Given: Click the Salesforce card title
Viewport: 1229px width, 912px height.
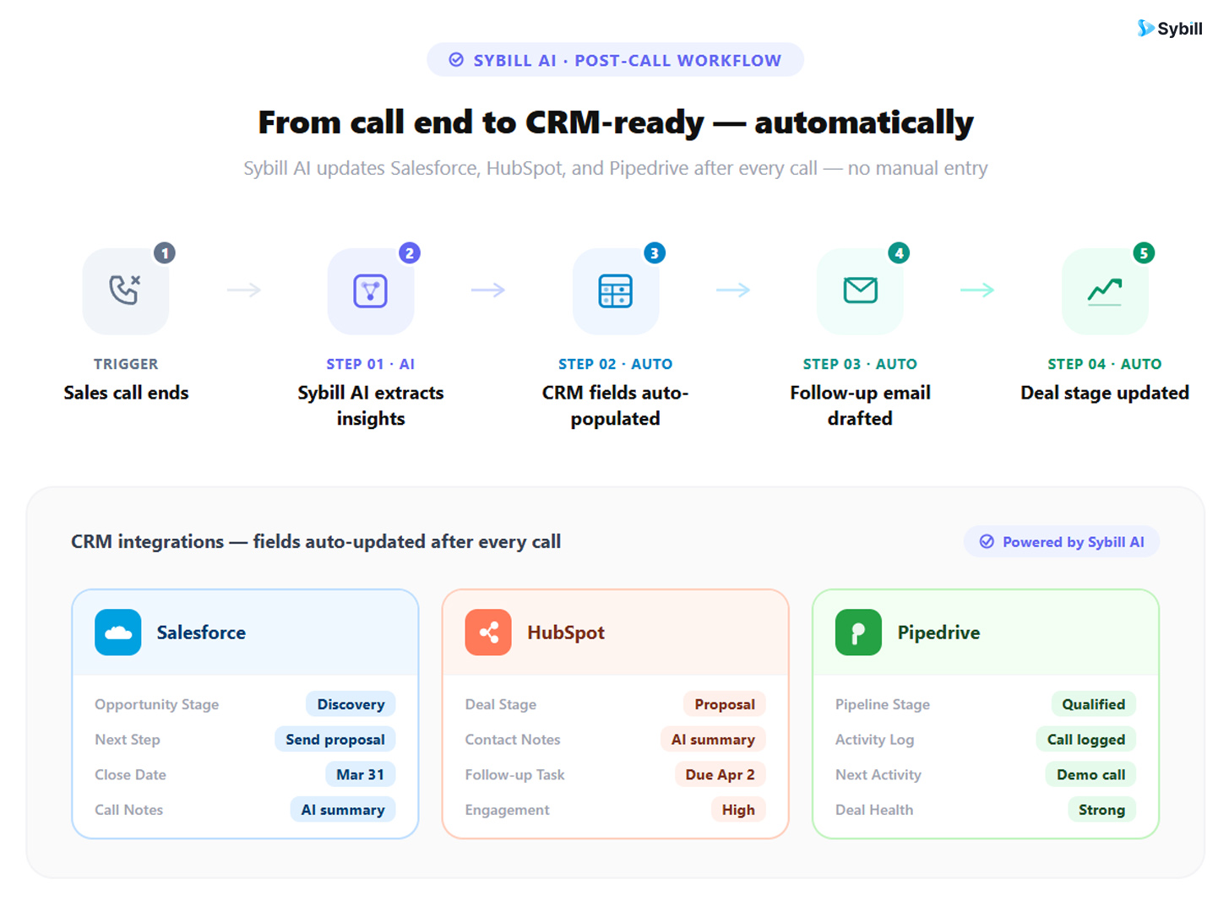Looking at the screenshot, I should pyautogui.click(x=201, y=632).
